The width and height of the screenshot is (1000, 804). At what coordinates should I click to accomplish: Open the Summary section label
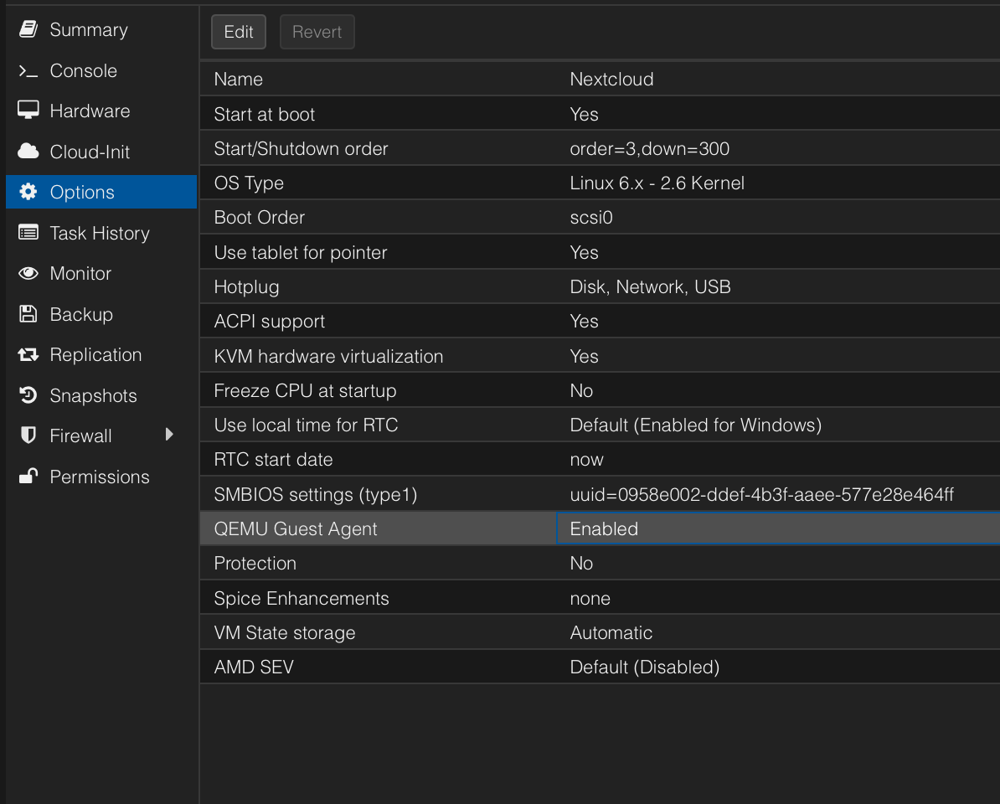(89, 30)
